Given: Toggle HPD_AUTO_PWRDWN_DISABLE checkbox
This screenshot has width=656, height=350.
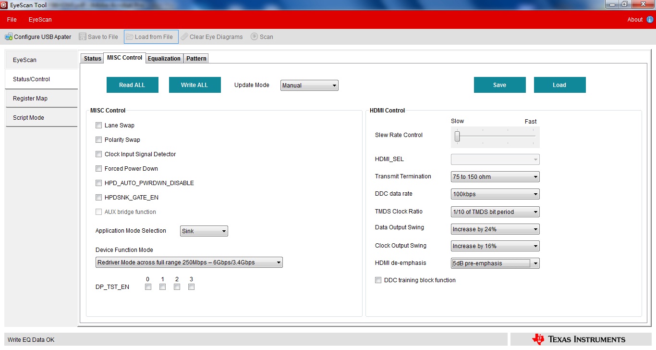Looking at the screenshot, I should point(98,183).
